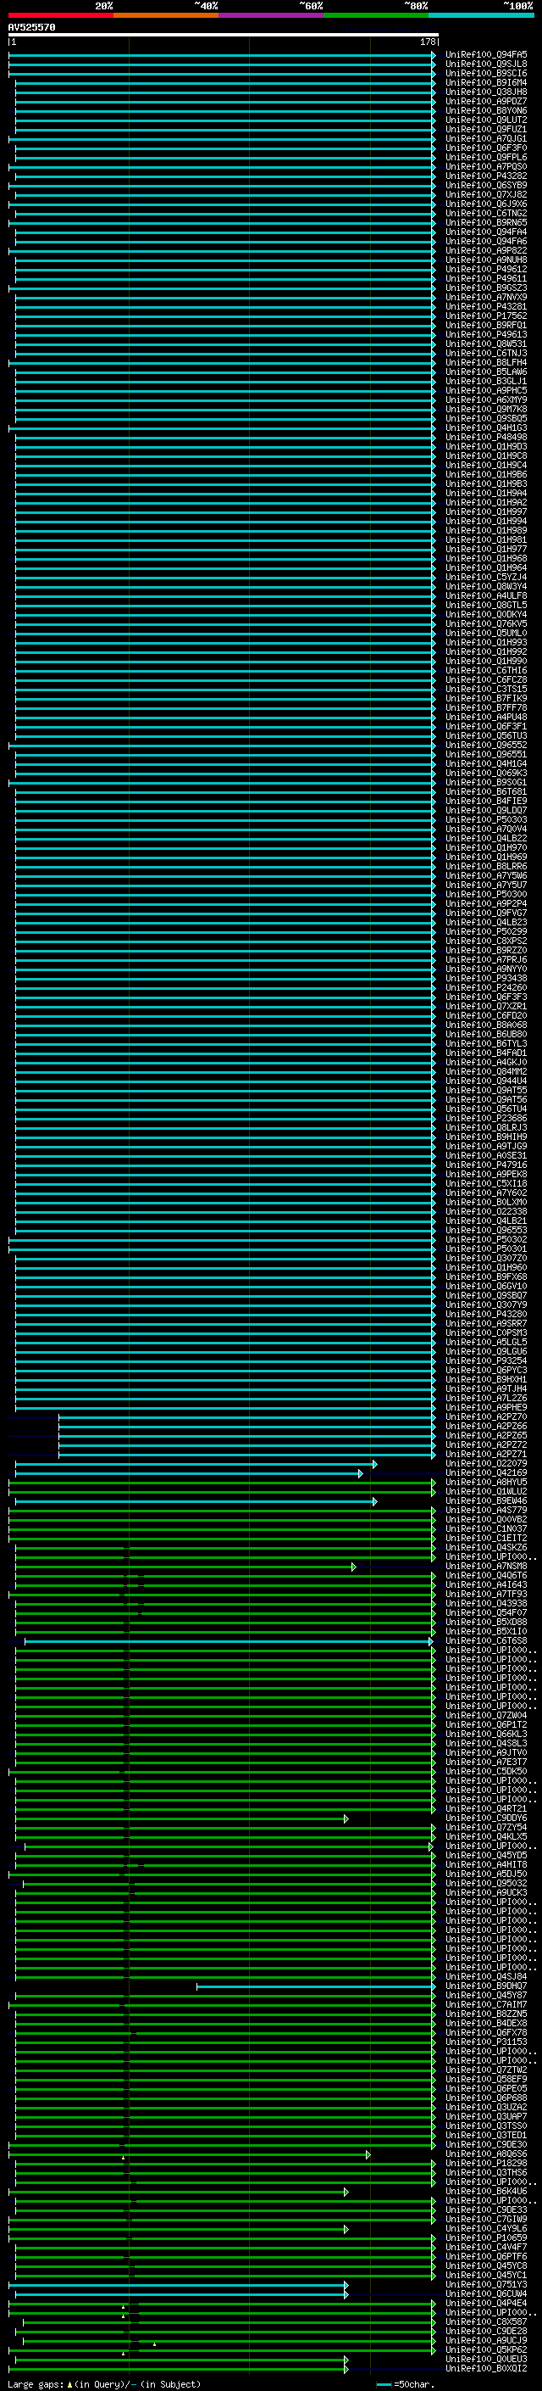Click the short green bar for UniRef100_A7NSM8
Viewport: 542px width, 2391px height.
tap(185, 1566)
